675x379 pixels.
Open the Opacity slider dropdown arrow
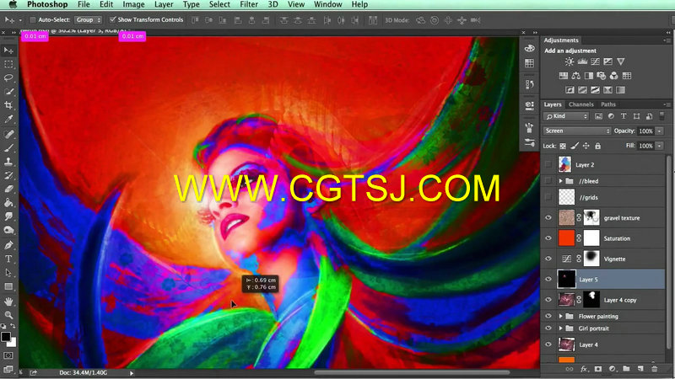tap(660, 131)
